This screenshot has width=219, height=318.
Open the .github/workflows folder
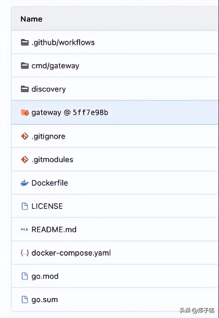coord(63,43)
